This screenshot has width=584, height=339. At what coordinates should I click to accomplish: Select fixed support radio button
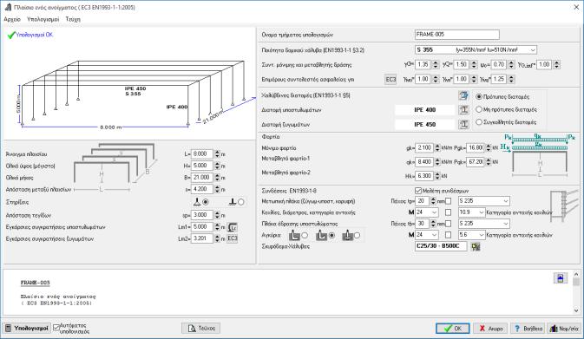pos(241,202)
